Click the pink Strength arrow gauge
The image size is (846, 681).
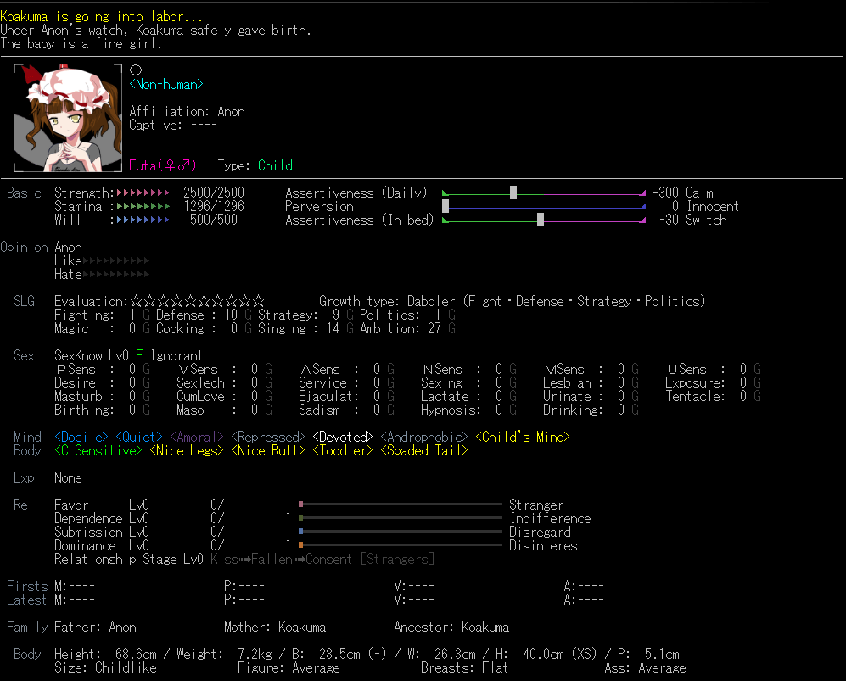143,193
